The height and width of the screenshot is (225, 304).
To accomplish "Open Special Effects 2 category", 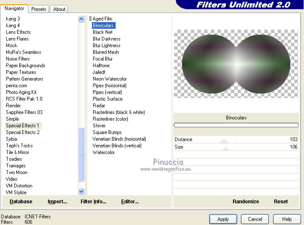I will point(23,132).
